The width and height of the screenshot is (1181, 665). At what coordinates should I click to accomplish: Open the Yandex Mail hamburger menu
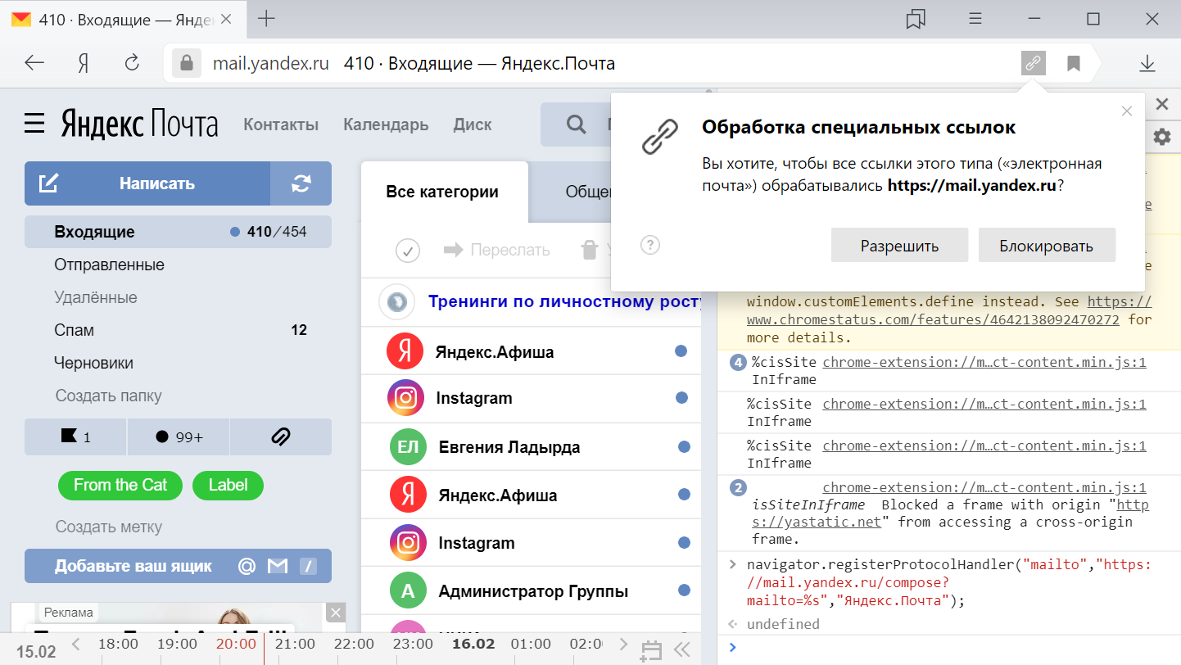point(34,124)
